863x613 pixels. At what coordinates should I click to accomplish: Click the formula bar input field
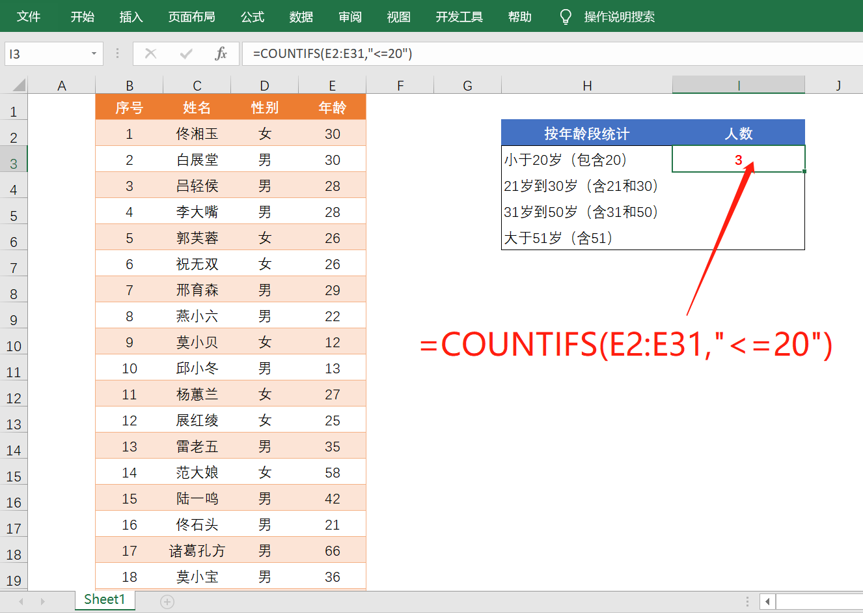552,53
